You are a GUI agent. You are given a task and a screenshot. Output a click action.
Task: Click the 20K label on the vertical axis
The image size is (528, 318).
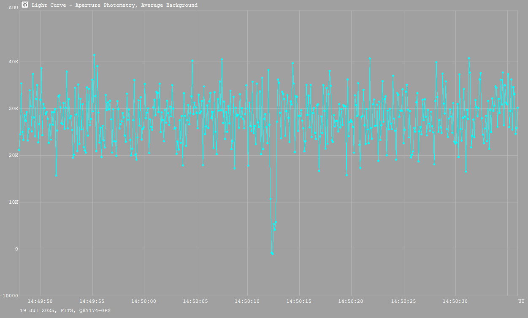pyautogui.click(x=14, y=156)
